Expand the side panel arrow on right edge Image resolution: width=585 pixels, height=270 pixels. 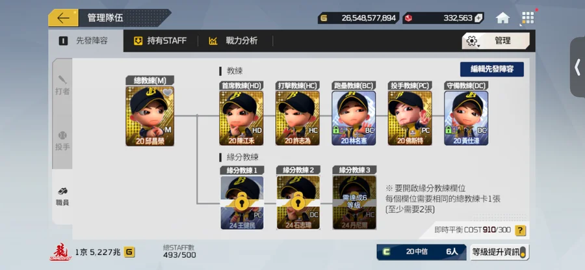(x=578, y=67)
